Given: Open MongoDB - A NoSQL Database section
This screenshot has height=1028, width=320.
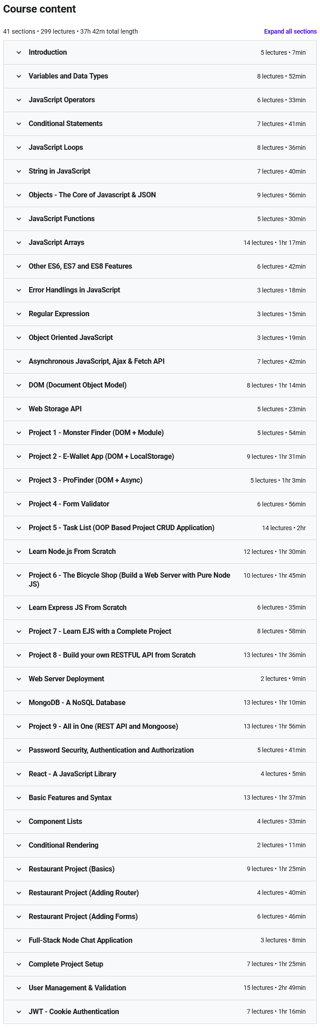Looking at the screenshot, I should (77, 703).
